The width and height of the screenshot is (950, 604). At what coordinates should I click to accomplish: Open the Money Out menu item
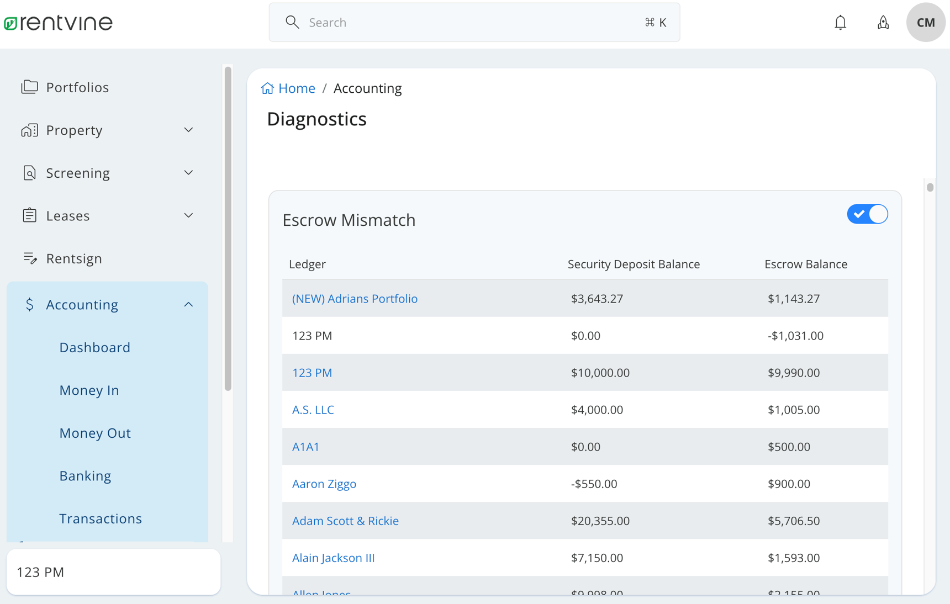[95, 433]
